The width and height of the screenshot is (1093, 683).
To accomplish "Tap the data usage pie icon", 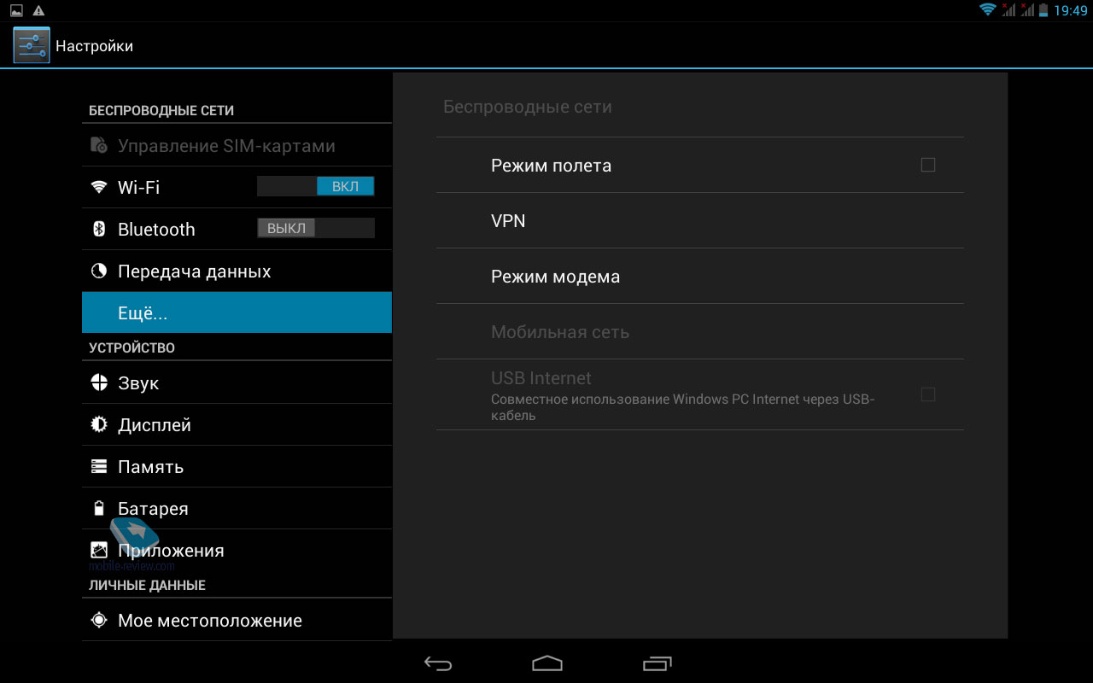I will [99, 271].
